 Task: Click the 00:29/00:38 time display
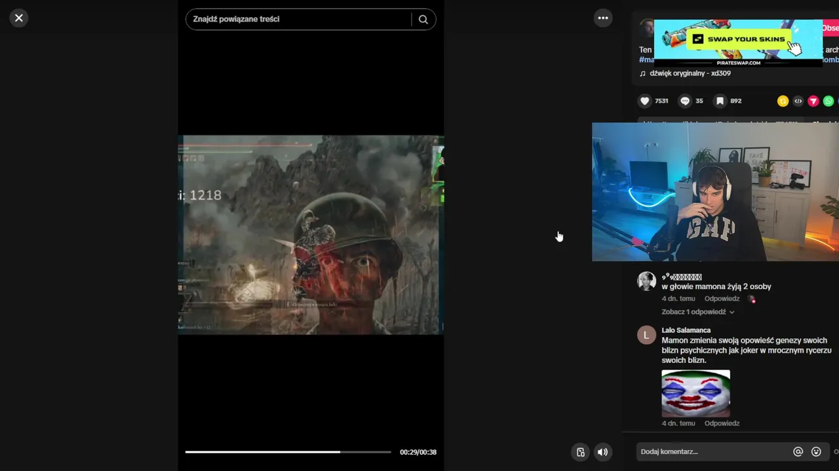pos(418,452)
